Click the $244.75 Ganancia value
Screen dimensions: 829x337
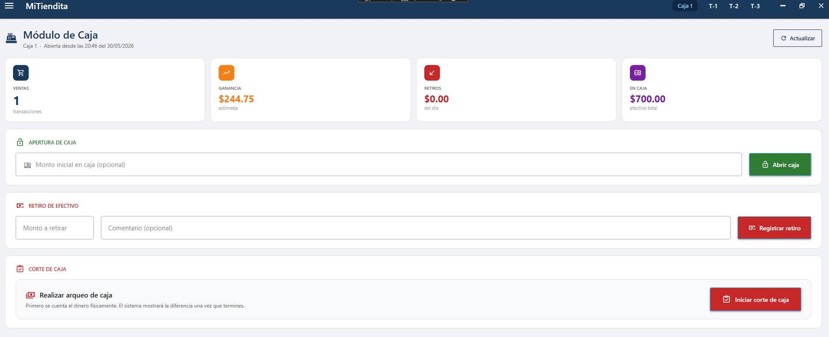point(236,99)
